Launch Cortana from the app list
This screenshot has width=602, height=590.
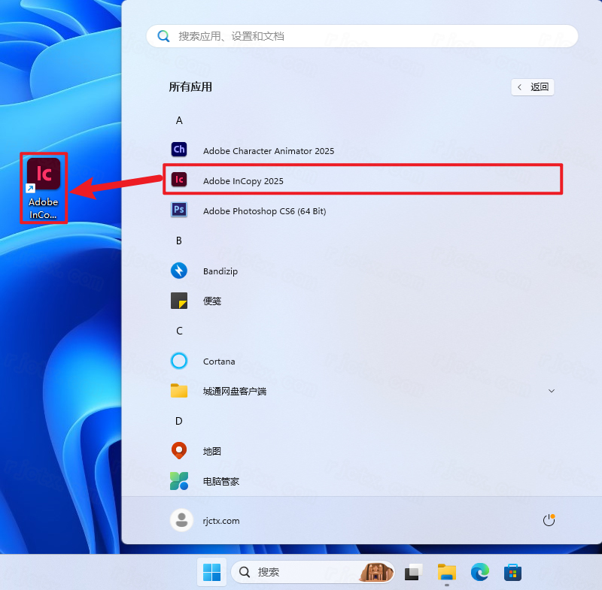coord(218,362)
